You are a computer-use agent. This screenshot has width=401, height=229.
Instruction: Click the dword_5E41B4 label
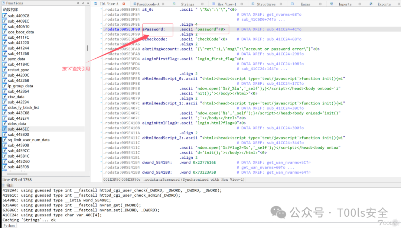[157, 162]
